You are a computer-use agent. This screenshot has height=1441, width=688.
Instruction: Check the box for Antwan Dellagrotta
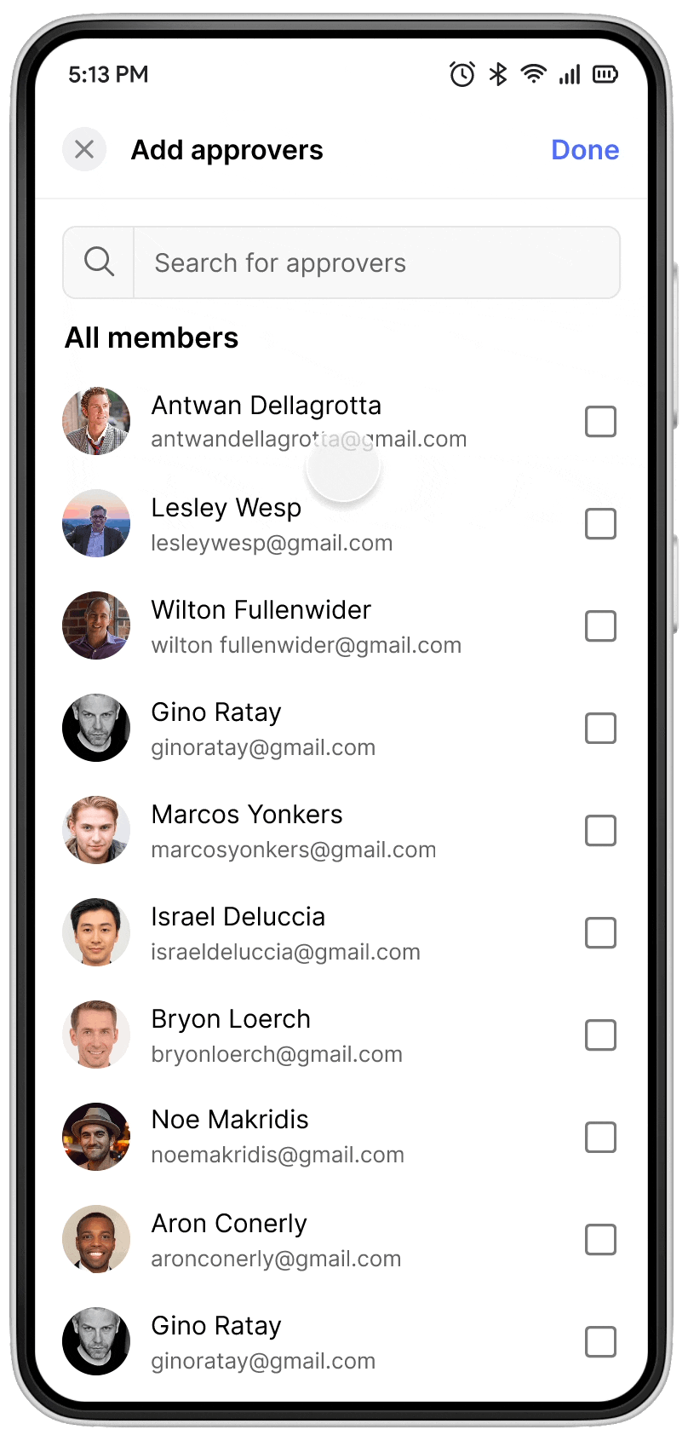tap(600, 421)
